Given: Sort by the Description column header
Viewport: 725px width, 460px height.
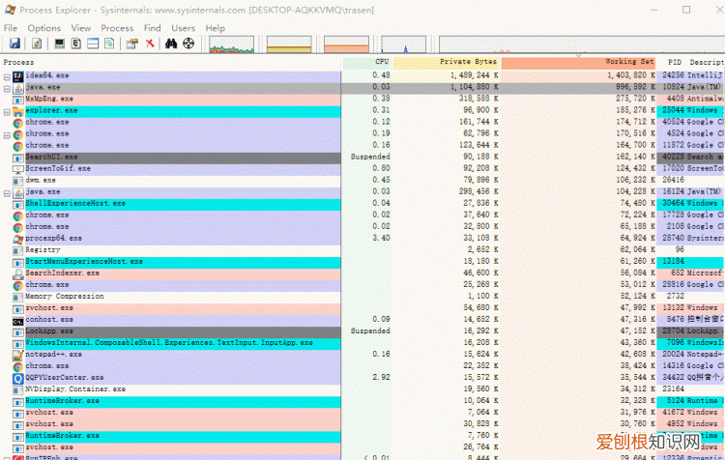Looking at the screenshot, I should point(705,62).
